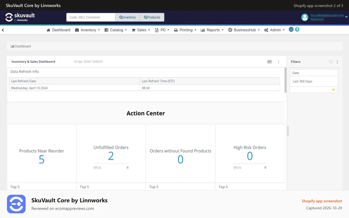Viewport: 349px width, 218px height.
Task: Open dashboard three-dot options menu
Action: (279, 62)
